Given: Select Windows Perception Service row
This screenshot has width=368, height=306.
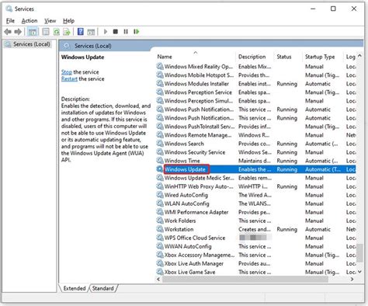Looking at the screenshot, I should tap(255, 92).
